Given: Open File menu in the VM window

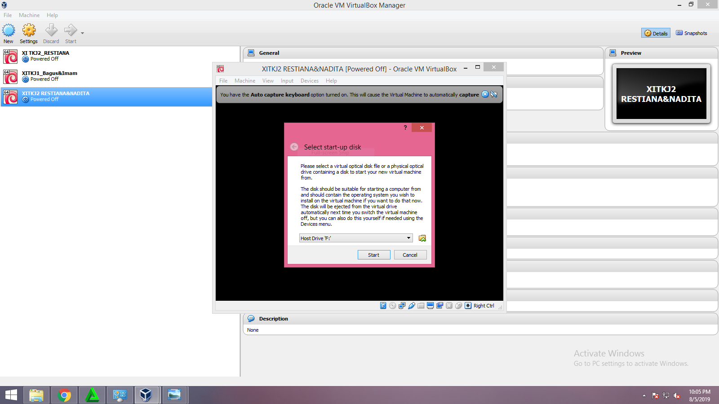Looking at the screenshot, I should [223, 81].
